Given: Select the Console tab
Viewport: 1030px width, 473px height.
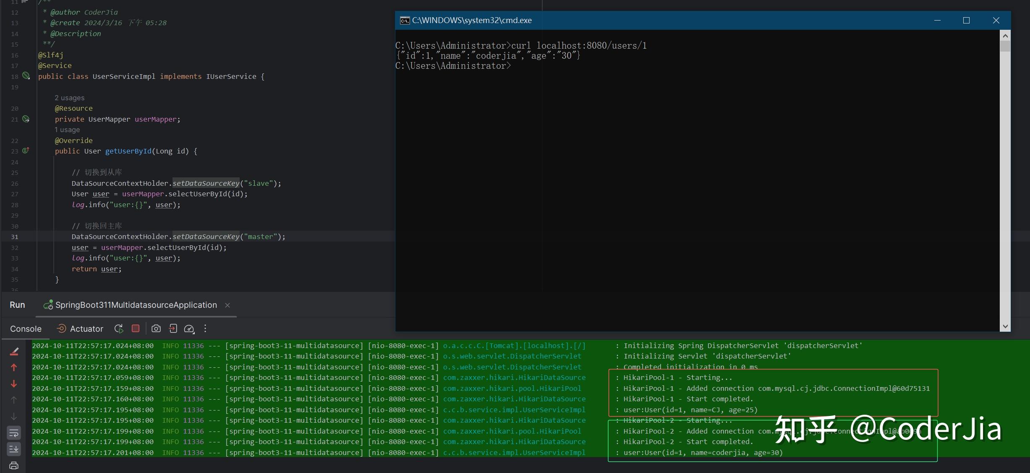Looking at the screenshot, I should pos(26,329).
